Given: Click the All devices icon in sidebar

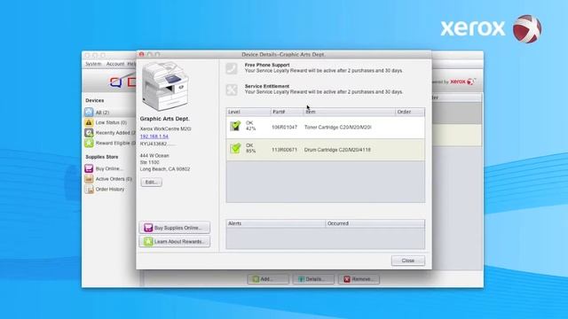Looking at the screenshot, I should (89, 113).
